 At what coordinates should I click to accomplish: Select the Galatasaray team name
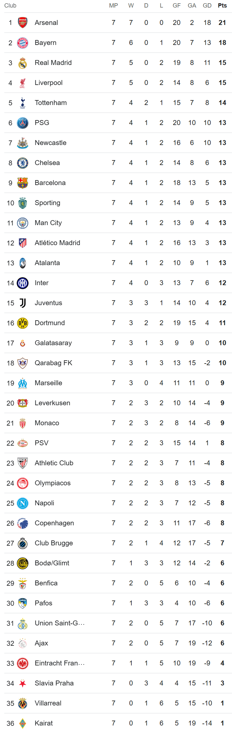53,343
